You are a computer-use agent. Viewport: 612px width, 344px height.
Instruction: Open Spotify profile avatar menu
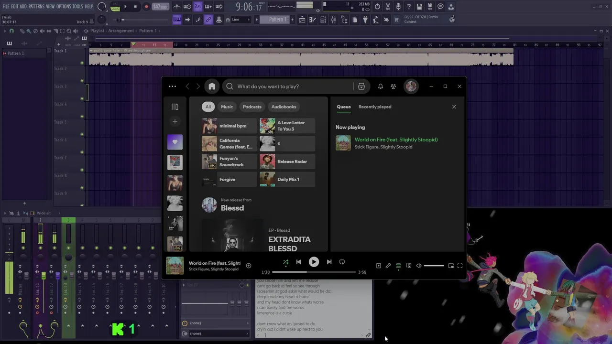pyautogui.click(x=411, y=86)
